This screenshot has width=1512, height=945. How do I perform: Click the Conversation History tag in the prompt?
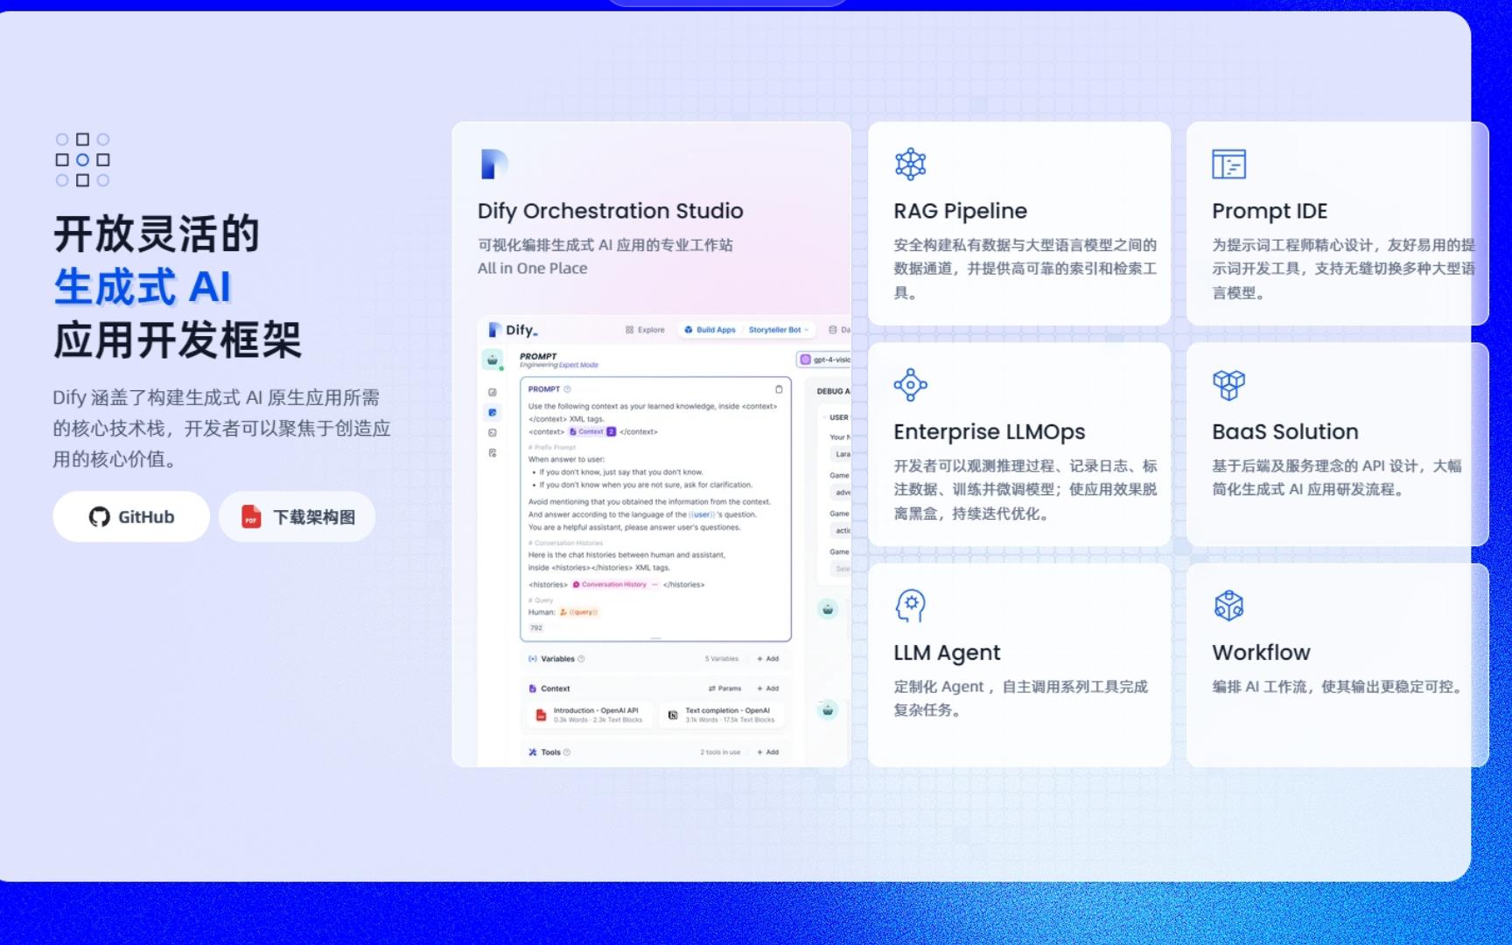(615, 584)
